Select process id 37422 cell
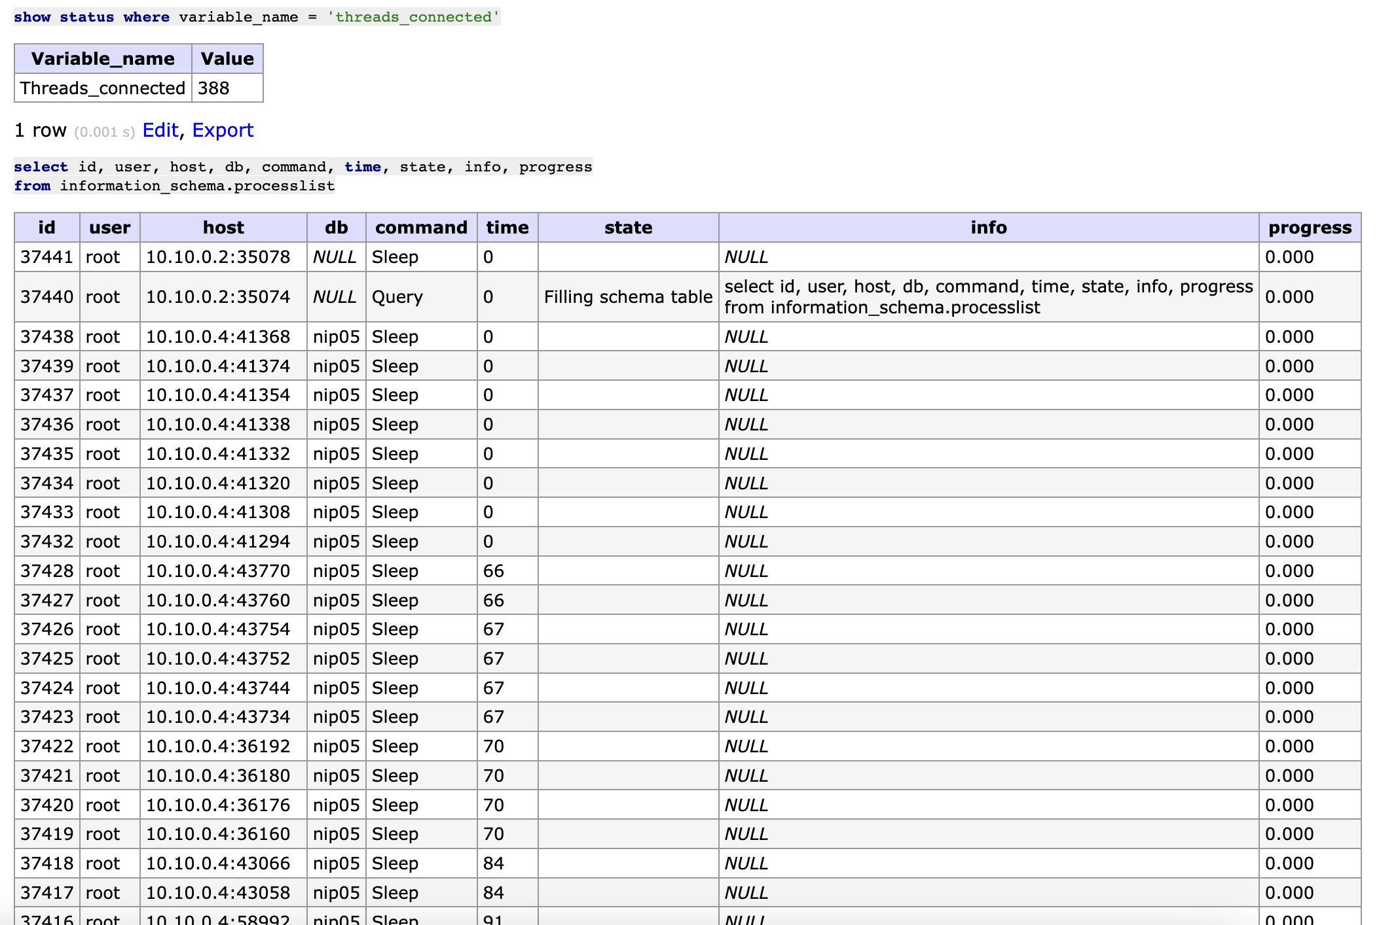This screenshot has height=925, width=1379. (x=47, y=746)
